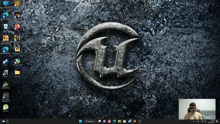220x124 pixels.
Task: Select the Jogos folder on desktop
Action: coord(17,51)
